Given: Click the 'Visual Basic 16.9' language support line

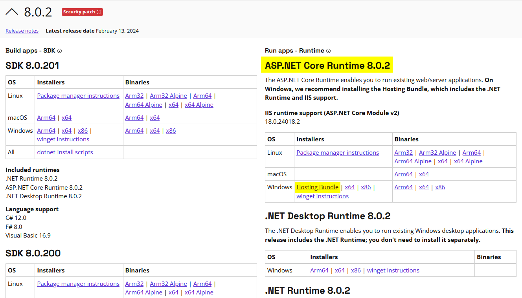Looking at the screenshot, I should pos(28,236).
